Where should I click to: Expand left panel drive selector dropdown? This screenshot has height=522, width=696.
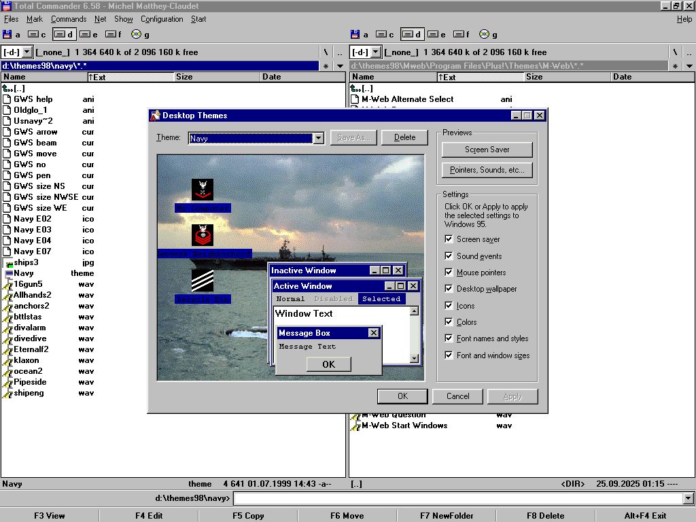[27, 52]
